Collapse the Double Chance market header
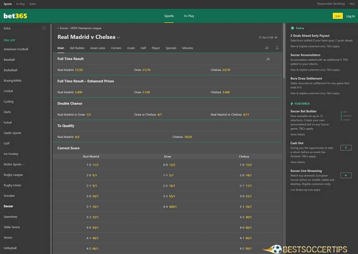This screenshot has width=358, height=254. click(x=167, y=104)
